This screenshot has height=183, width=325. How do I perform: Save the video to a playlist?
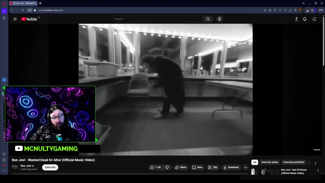pos(197,167)
